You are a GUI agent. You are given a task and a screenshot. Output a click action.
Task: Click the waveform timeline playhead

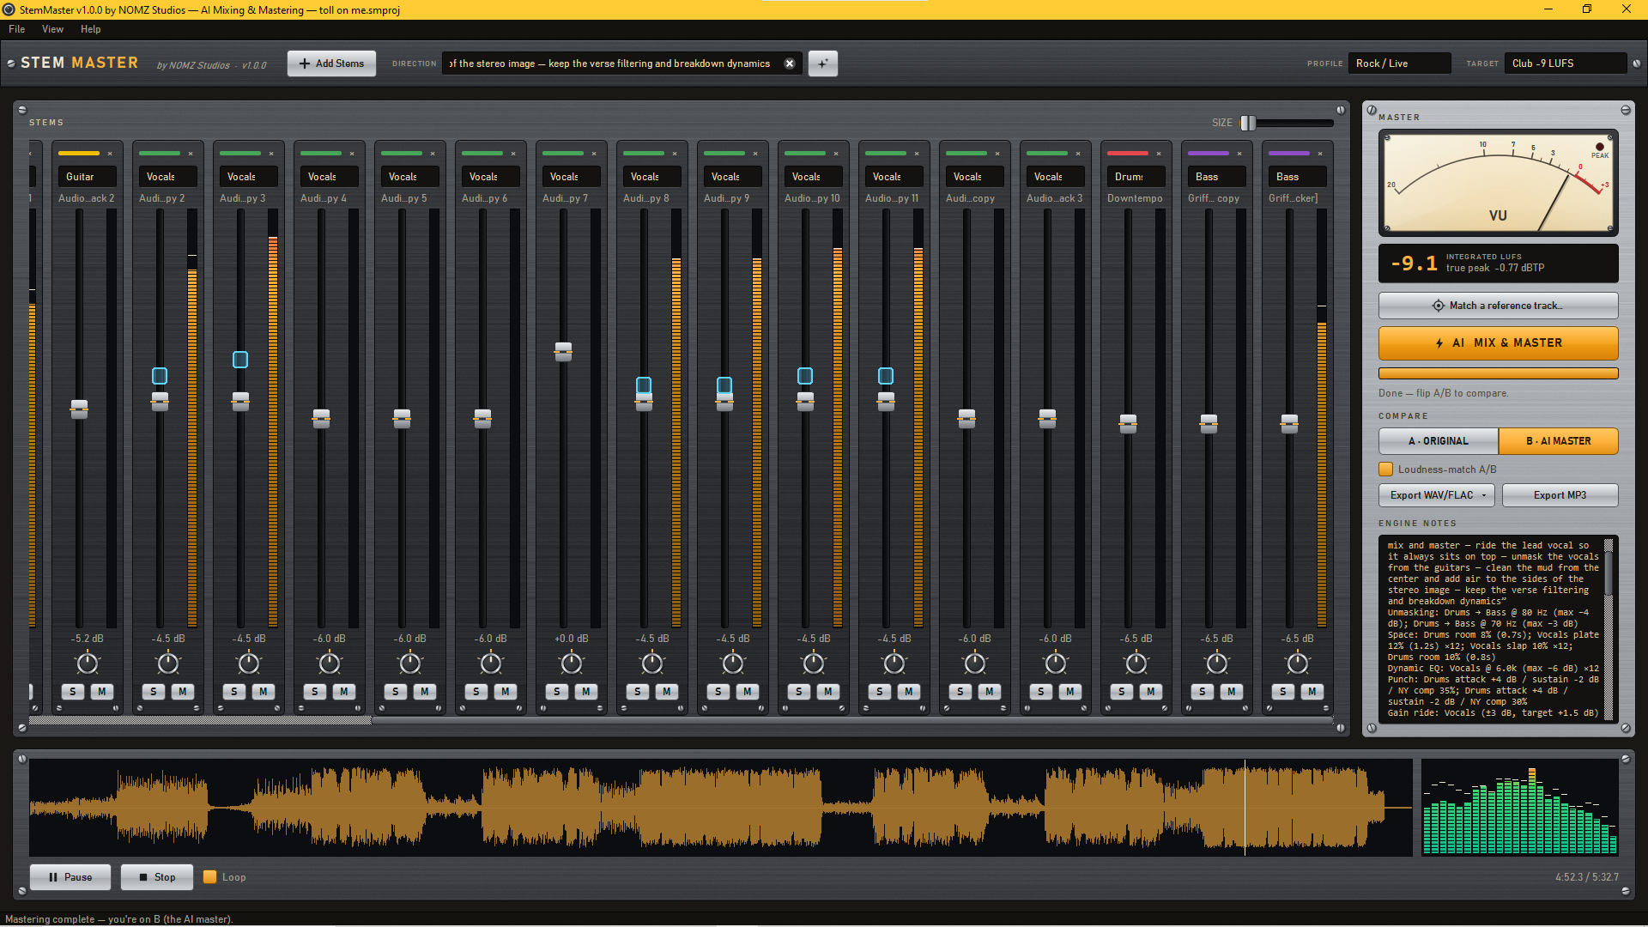(1245, 807)
